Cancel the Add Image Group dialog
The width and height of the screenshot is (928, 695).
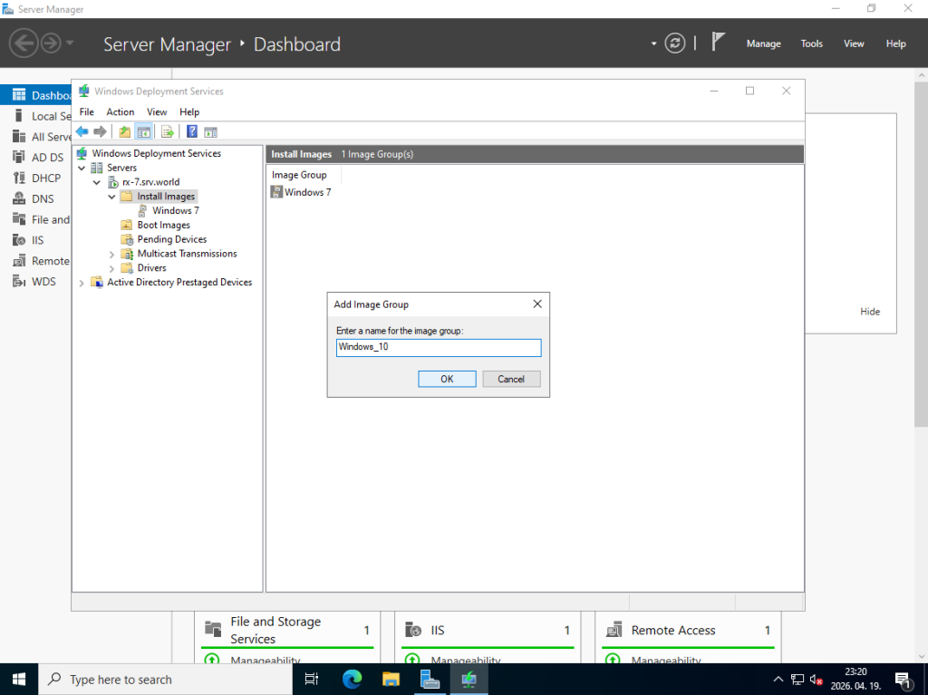pos(511,379)
